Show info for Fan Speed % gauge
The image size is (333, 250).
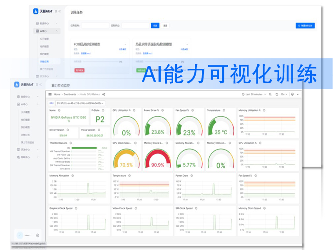(193, 110)
